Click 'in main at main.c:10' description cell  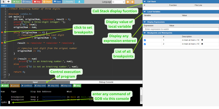(x=190, y=44)
